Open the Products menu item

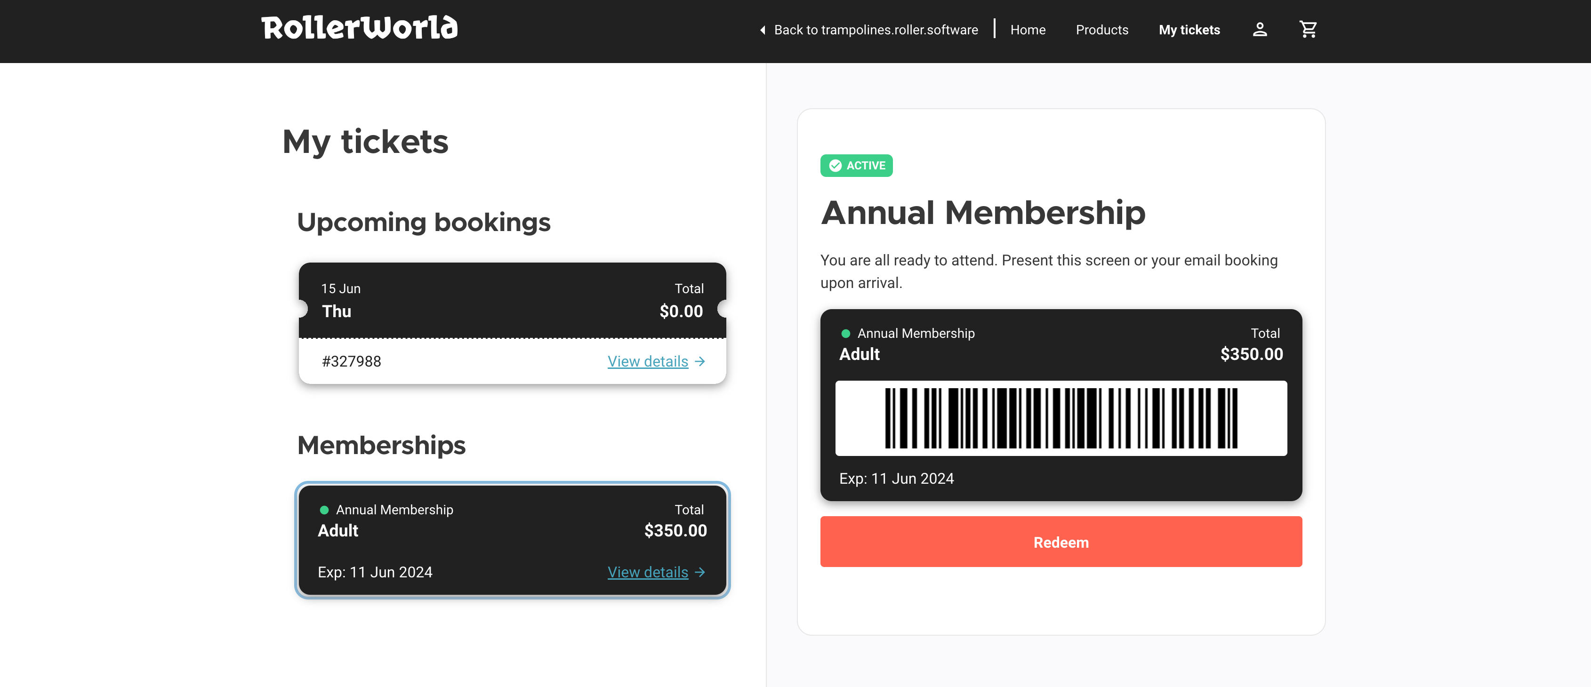click(x=1102, y=30)
